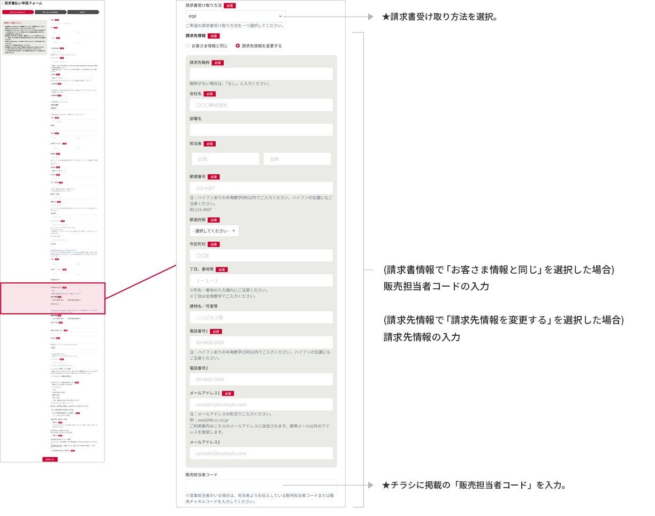Select the 担当者 surname field showing 山田
This screenshot has width=655, height=516.
tap(225, 159)
